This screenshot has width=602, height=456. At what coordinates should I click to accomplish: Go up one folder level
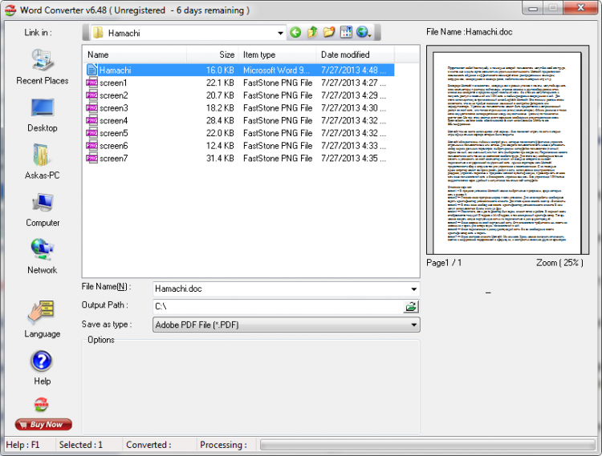[x=312, y=33]
